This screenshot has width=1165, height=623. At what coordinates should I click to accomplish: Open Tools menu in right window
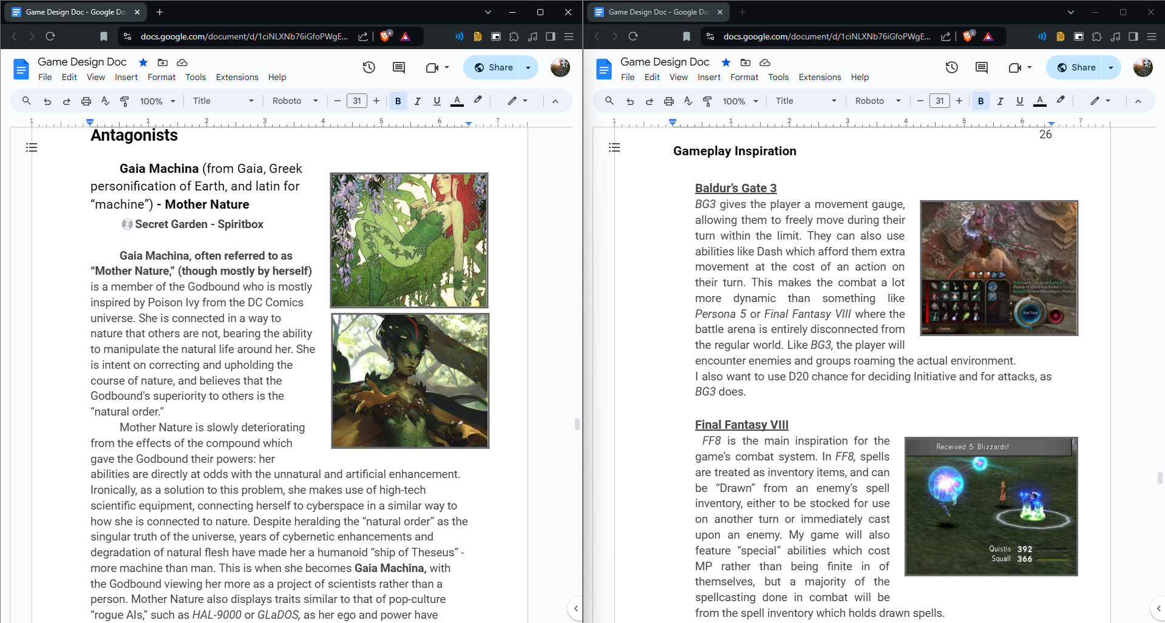click(x=778, y=77)
